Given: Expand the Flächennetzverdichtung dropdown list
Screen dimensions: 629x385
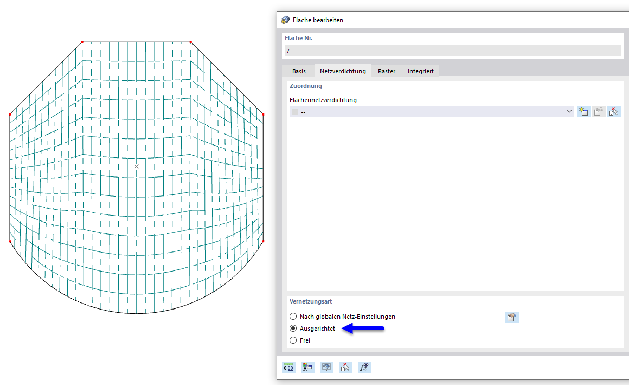Looking at the screenshot, I should pyautogui.click(x=569, y=112).
